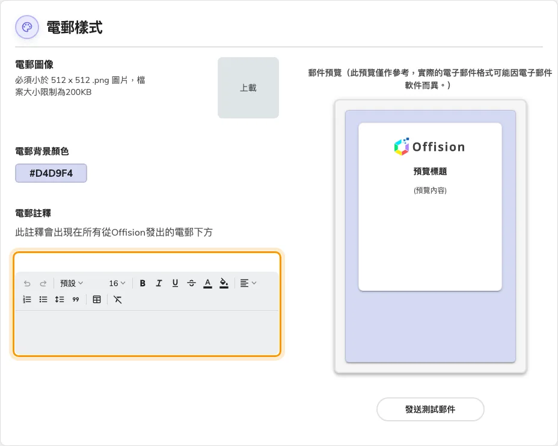Open the font size 16 dropdown
The height and width of the screenshot is (446, 558).
point(117,284)
